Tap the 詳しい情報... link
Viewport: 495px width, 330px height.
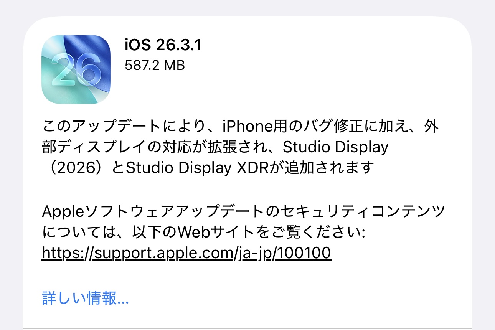coord(85,299)
